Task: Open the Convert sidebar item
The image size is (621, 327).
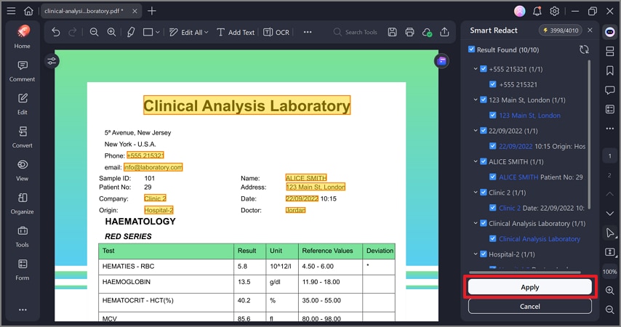Action: point(22,137)
